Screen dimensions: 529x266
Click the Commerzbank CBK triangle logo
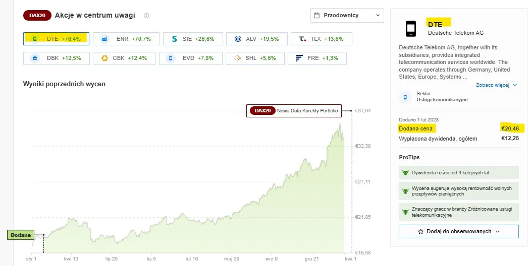pyautogui.click(x=104, y=58)
